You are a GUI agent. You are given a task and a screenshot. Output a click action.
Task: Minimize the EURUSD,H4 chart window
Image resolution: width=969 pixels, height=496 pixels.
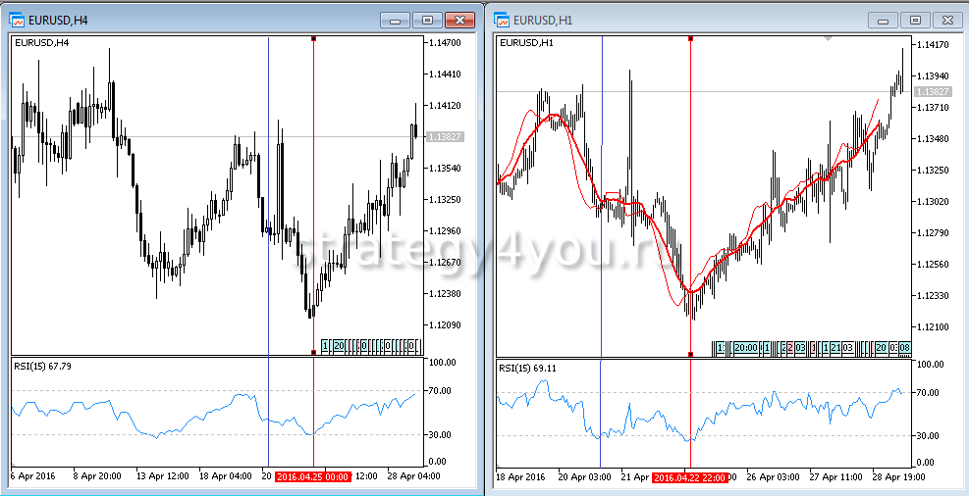(x=397, y=20)
